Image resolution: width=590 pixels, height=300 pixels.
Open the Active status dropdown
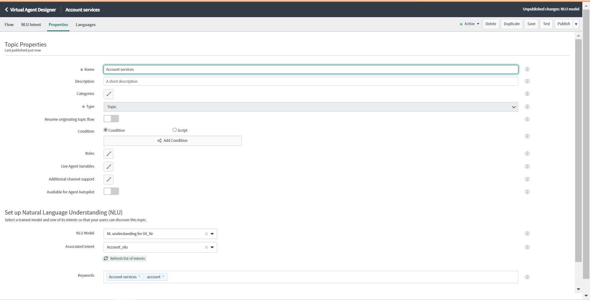click(x=470, y=24)
